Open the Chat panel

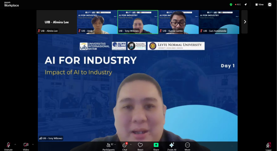point(125,147)
